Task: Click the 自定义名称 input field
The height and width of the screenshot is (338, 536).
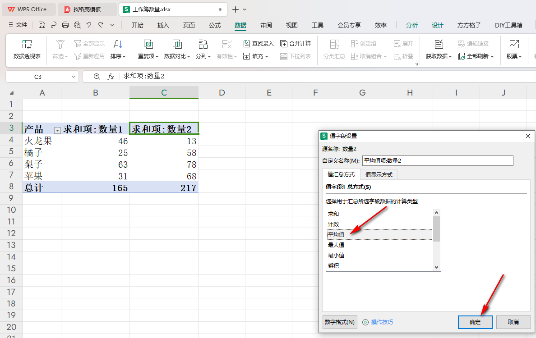Action: (x=438, y=160)
